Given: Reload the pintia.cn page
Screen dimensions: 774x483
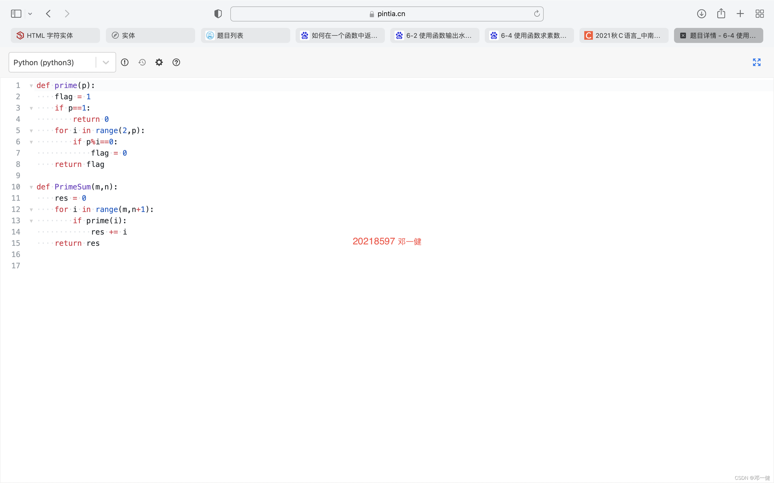Looking at the screenshot, I should pyautogui.click(x=537, y=14).
